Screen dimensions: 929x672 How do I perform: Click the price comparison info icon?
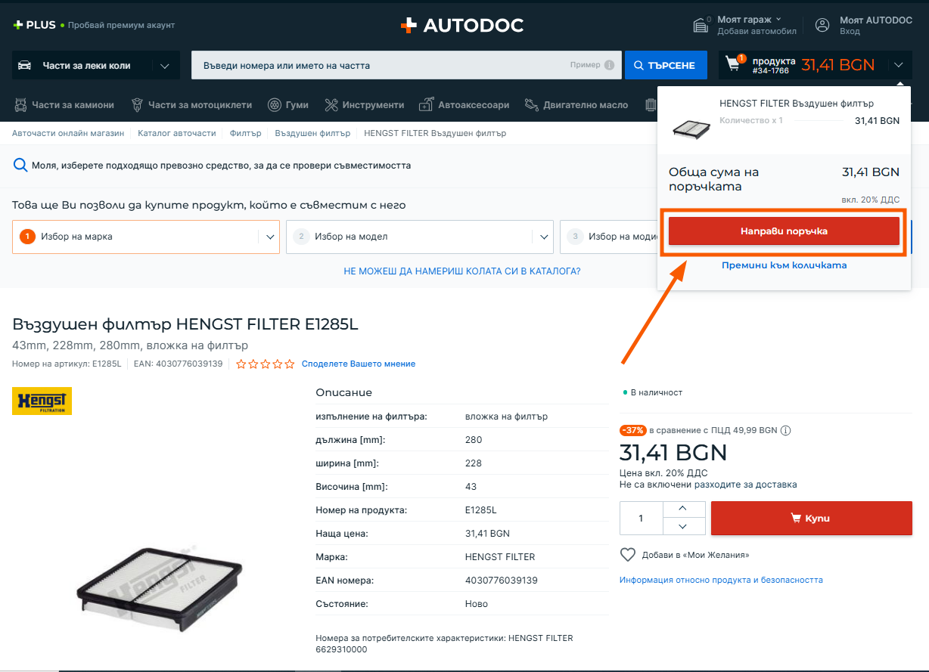(785, 430)
